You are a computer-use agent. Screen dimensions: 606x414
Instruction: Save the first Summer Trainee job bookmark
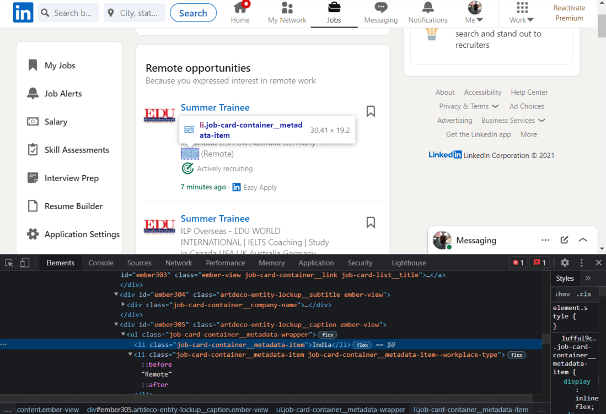(371, 111)
